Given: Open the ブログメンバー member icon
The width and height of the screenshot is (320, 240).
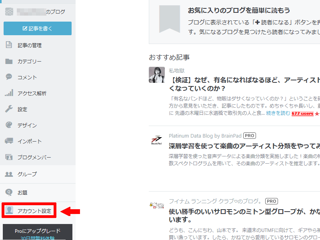Looking at the screenshot, I should 9,157.
